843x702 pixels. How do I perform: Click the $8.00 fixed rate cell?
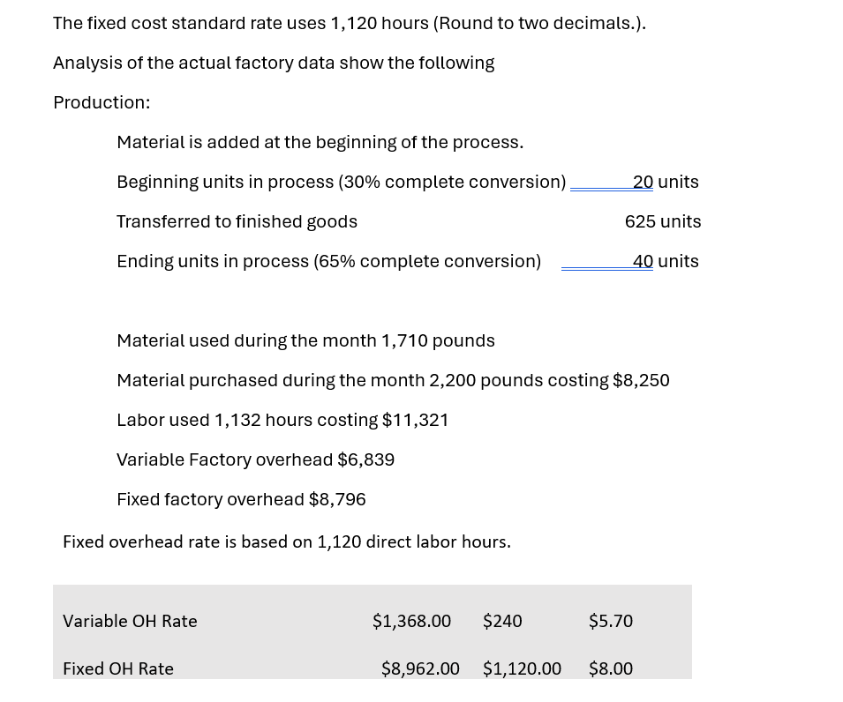(x=611, y=668)
